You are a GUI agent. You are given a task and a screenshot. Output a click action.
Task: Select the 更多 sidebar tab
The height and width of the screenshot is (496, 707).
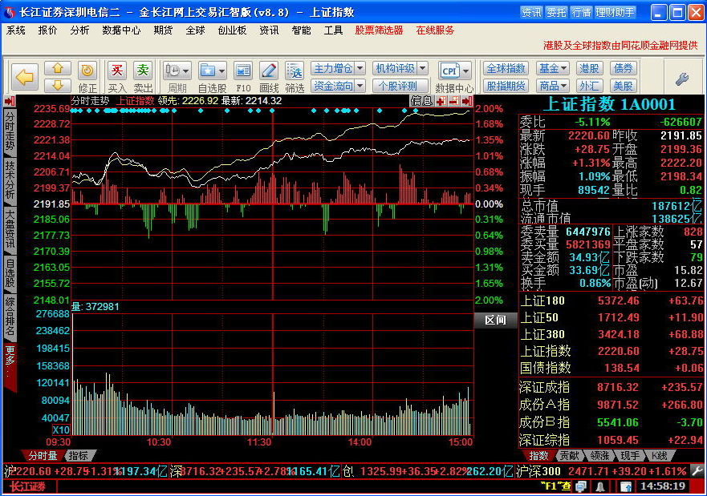tap(10, 367)
